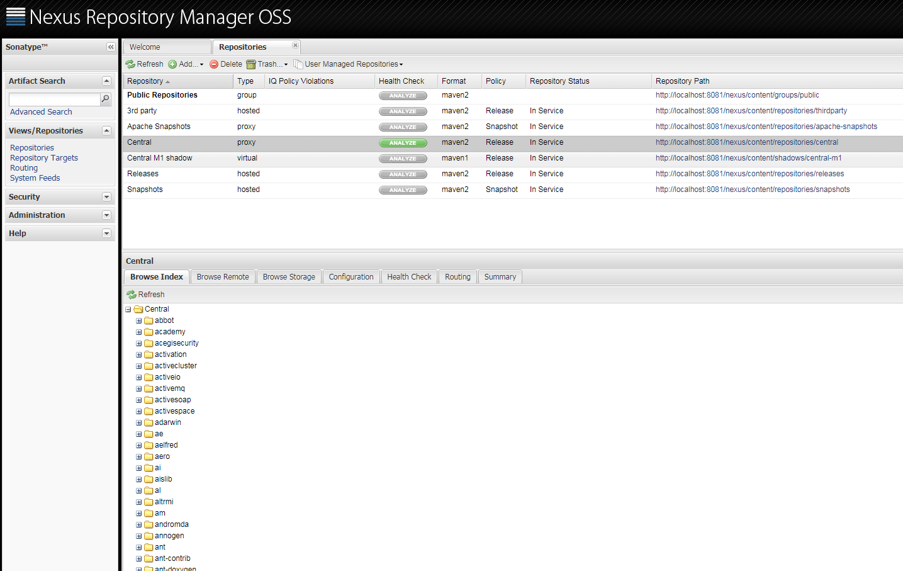Image resolution: width=903 pixels, height=571 pixels.
Task: Click the Nexus logo icon in the header
Action: 16,17
